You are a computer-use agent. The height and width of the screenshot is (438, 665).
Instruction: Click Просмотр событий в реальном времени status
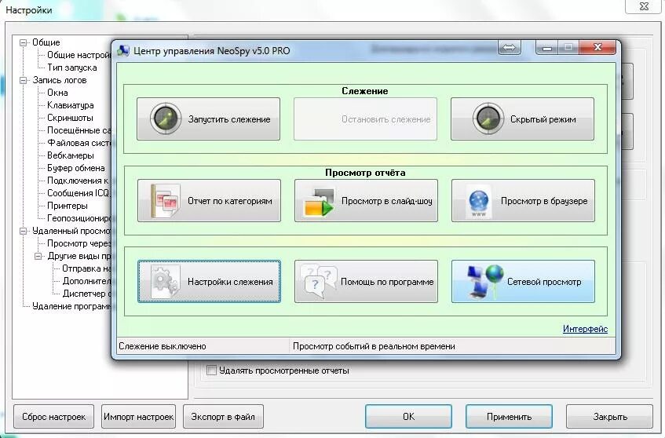click(x=374, y=346)
